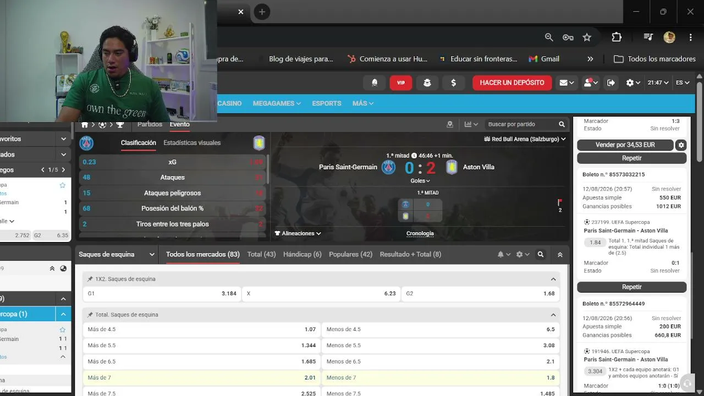Open the password key icon in address bar
Image resolution: width=704 pixels, height=396 pixels.
coord(568,37)
